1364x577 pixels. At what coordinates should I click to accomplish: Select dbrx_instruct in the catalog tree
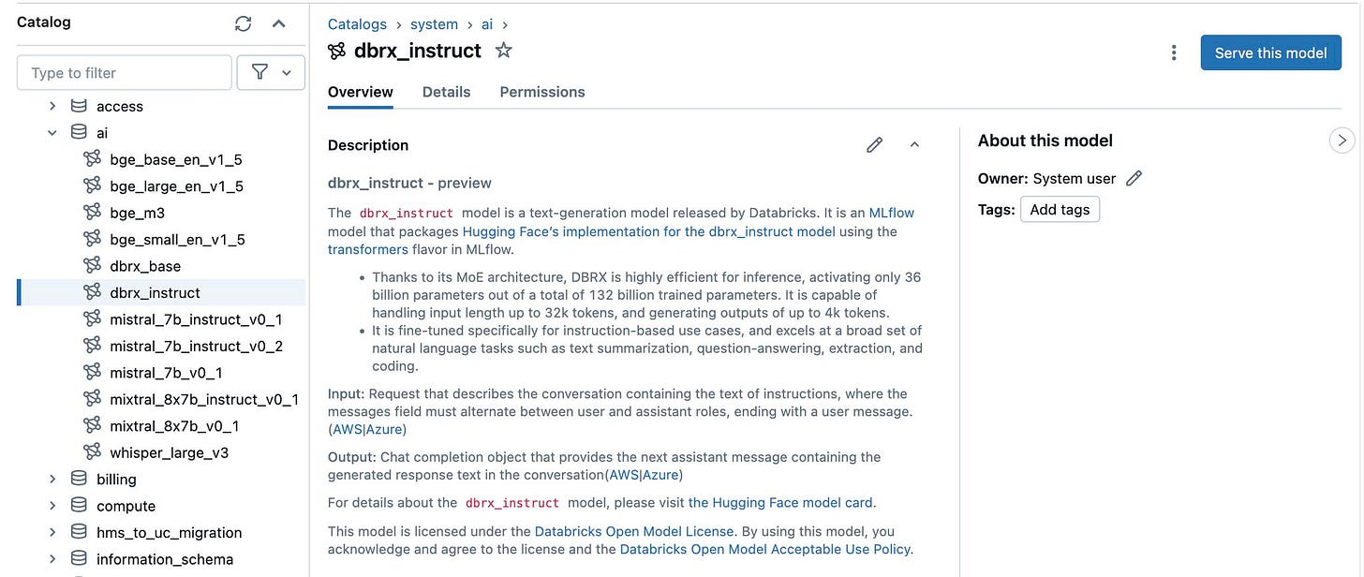155,292
